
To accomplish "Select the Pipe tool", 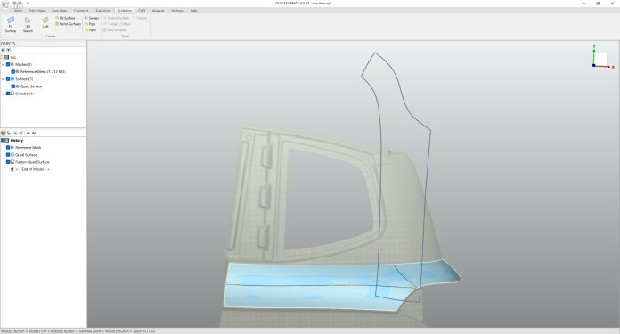I will (x=90, y=24).
